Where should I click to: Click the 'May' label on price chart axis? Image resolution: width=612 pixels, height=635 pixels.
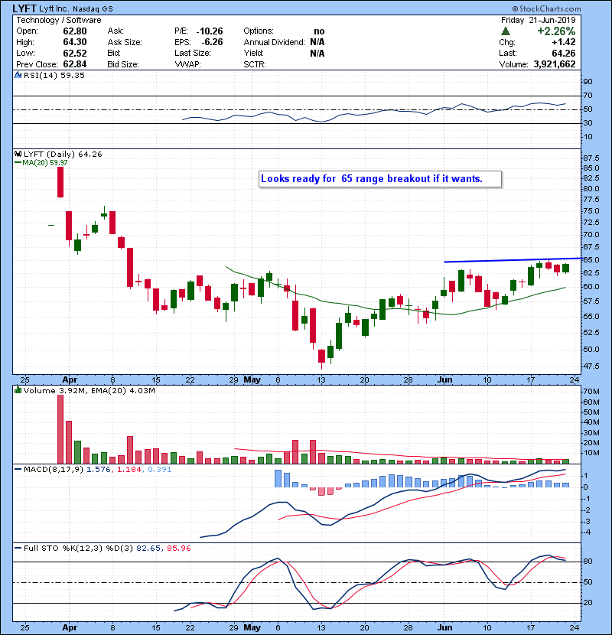(252, 380)
